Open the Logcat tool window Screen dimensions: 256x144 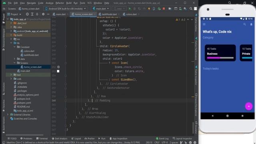click(76, 138)
